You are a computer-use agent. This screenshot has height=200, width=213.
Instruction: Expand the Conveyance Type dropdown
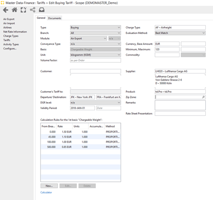pyautogui.click(x=95, y=44)
